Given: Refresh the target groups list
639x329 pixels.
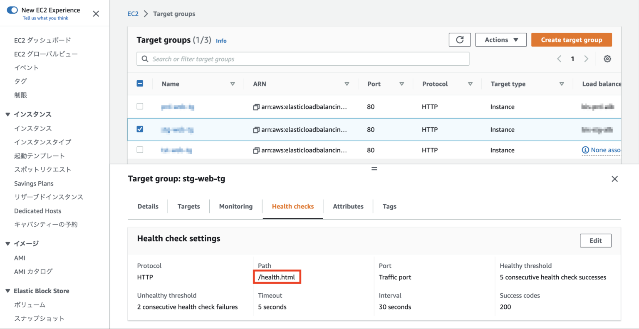Looking at the screenshot, I should pyautogui.click(x=459, y=40).
